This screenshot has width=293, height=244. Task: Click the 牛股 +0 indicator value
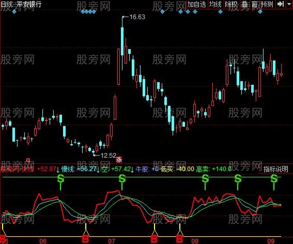point(147,169)
